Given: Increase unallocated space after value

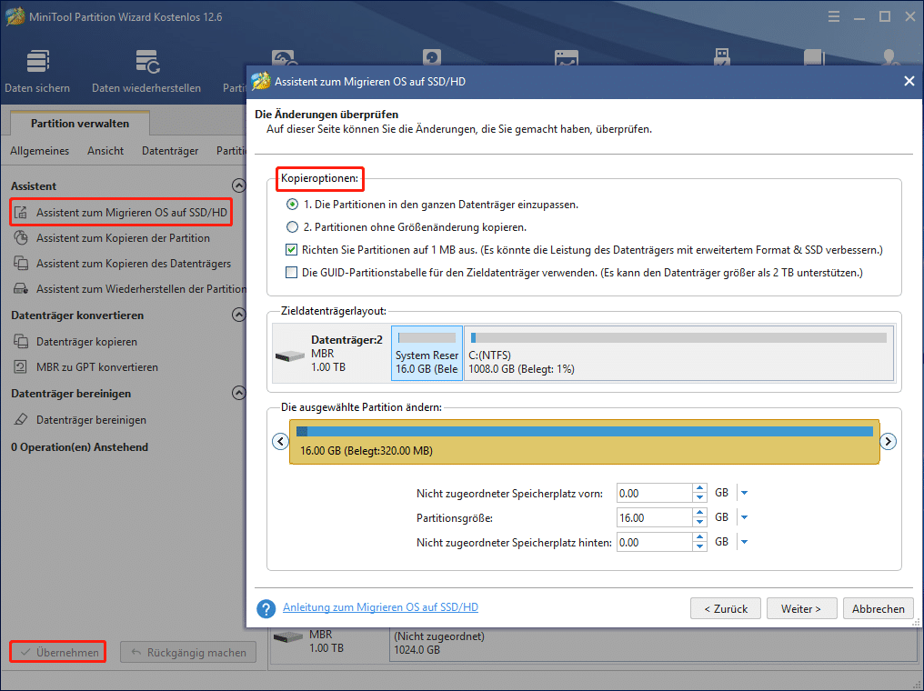Looking at the screenshot, I should click(x=699, y=537).
